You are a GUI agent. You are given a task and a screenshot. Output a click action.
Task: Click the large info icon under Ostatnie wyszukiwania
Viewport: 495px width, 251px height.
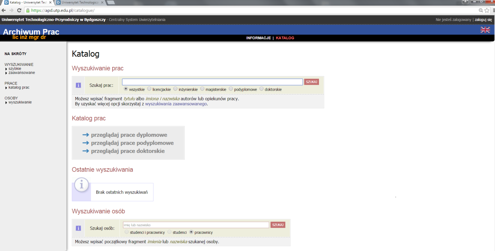[81, 185]
